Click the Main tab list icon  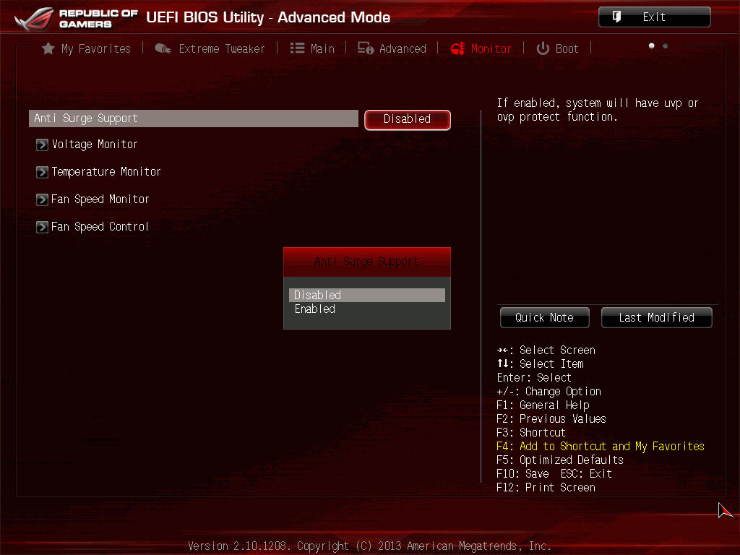coord(297,48)
